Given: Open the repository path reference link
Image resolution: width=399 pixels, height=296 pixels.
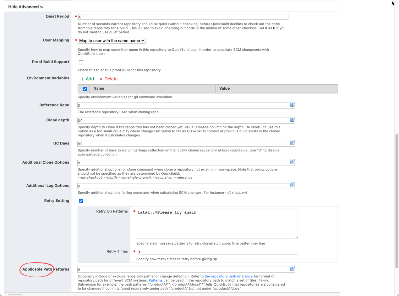Looking at the screenshot, I should (228, 276).
